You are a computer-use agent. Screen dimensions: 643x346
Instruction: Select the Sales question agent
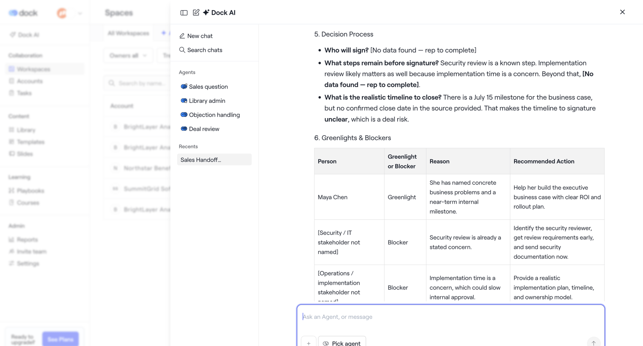click(204, 87)
